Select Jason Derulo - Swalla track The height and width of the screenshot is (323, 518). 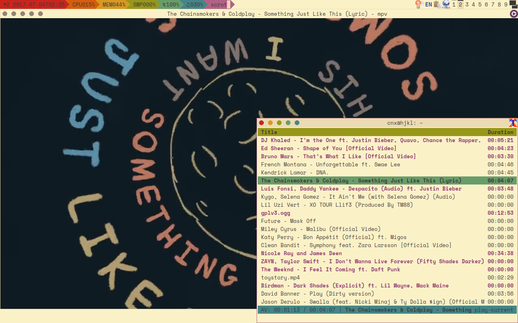pos(387,302)
